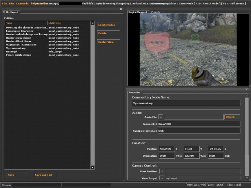
Task: Select the Entity Report tab
Action: coord(11,12)
